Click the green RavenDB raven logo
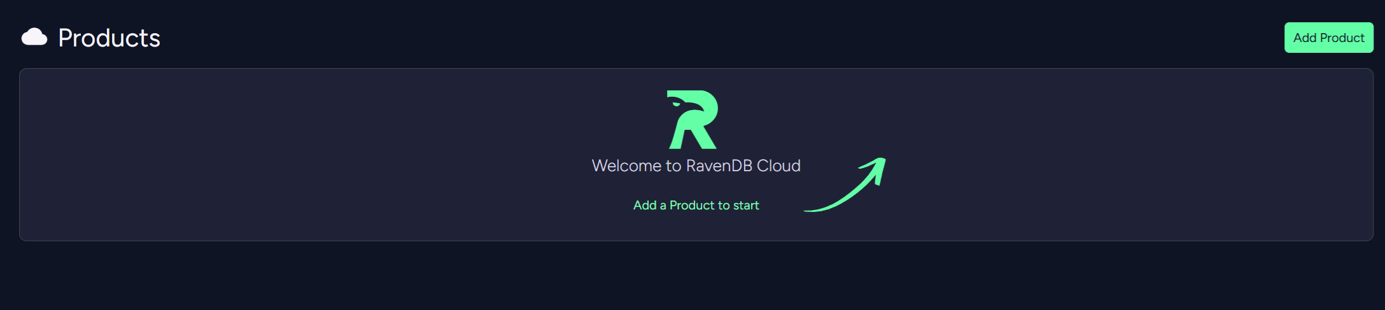Viewport: 1385px width, 310px height. [692, 120]
